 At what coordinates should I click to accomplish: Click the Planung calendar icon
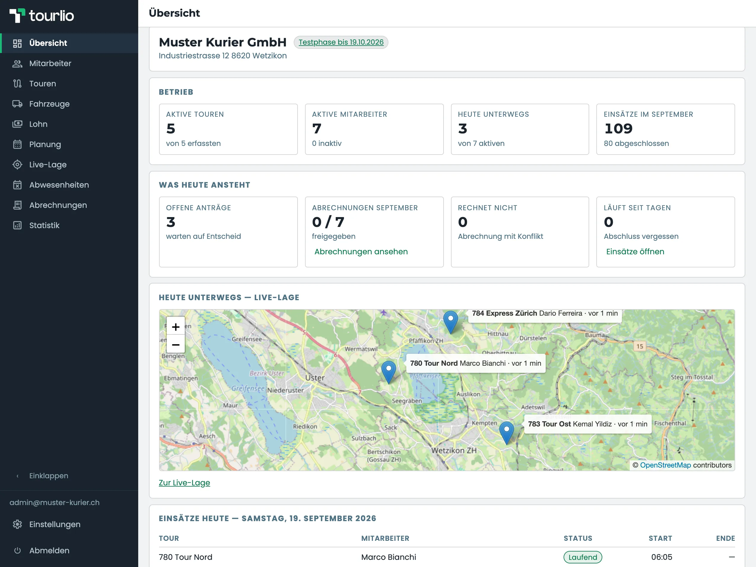17,144
